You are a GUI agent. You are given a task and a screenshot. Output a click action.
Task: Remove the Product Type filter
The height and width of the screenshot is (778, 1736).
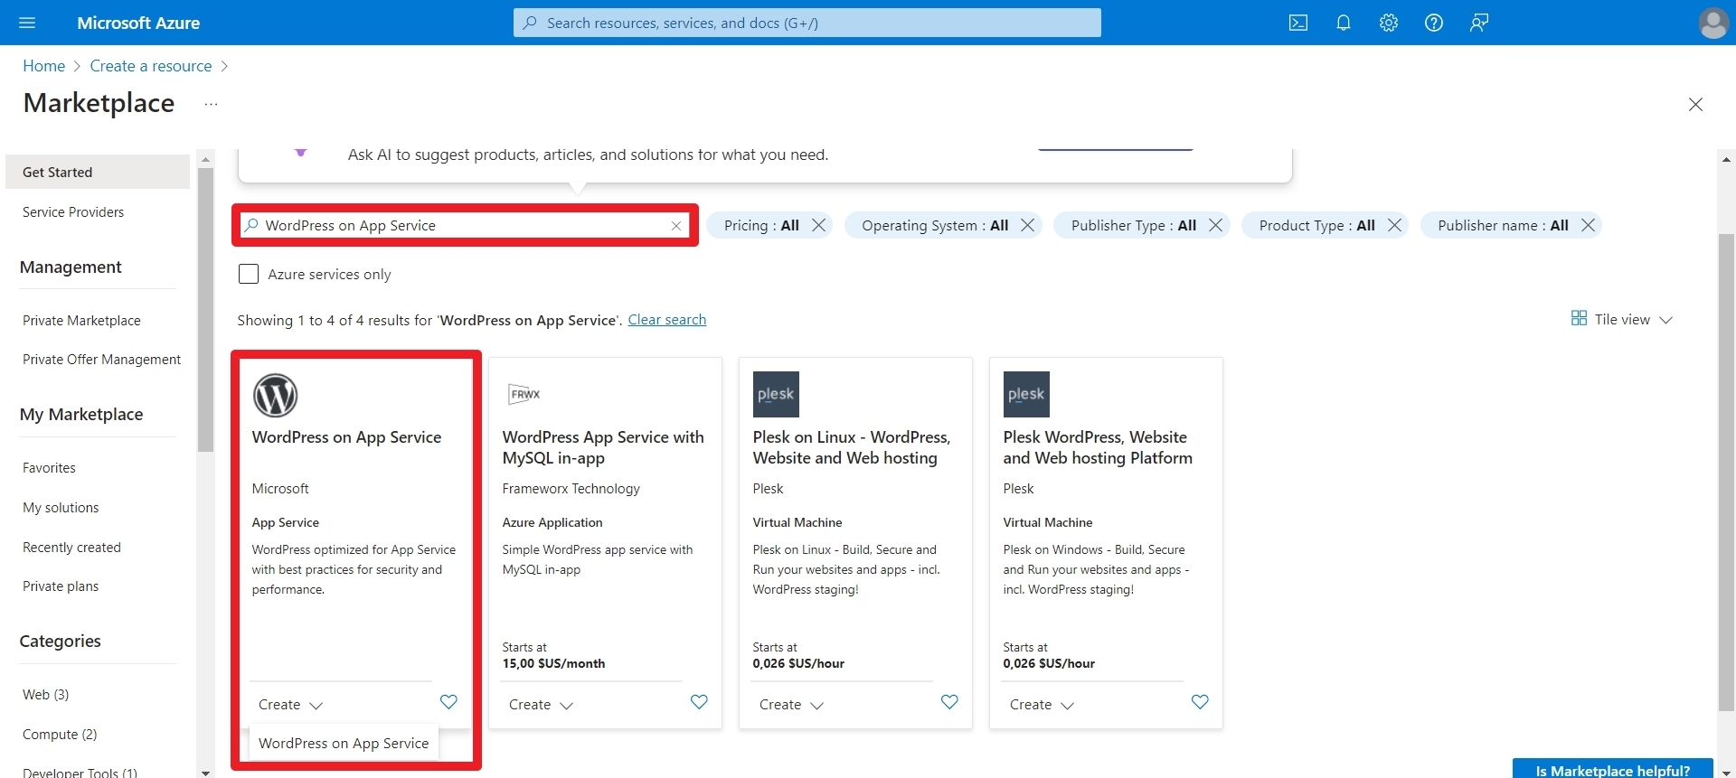(1395, 225)
